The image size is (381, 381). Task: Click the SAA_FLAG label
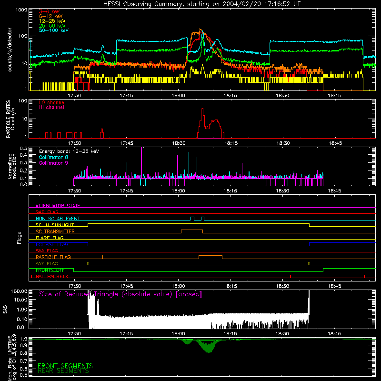(x=47, y=251)
